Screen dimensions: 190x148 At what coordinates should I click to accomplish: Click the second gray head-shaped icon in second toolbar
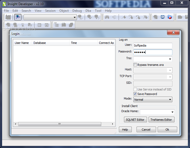point(15,25)
